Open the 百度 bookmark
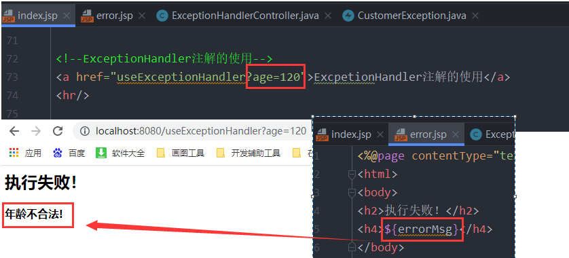Image resolution: width=569 pixels, height=258 pixels. click(x=69, y=153)
